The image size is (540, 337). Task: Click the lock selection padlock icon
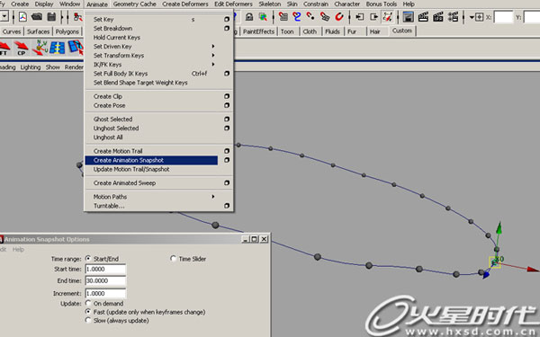(249, 16)
